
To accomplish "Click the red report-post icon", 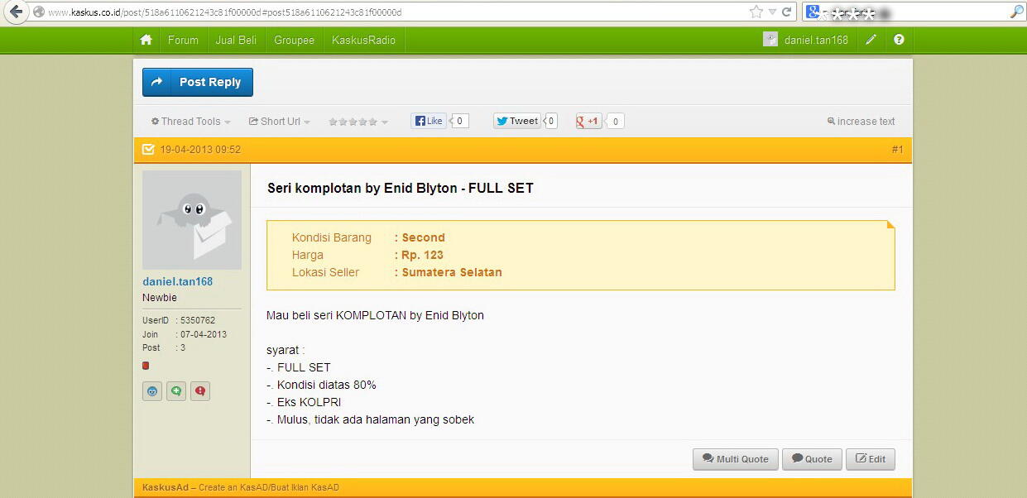I will 200,390.
